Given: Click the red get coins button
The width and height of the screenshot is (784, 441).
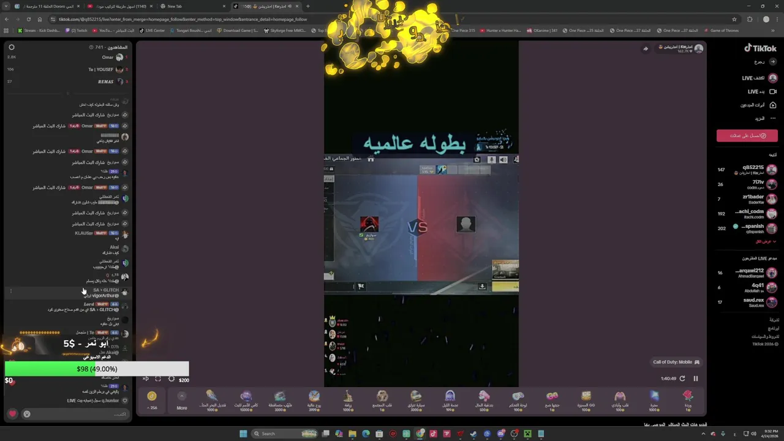Looking at the screenshot, I should [x=747, y=136].
